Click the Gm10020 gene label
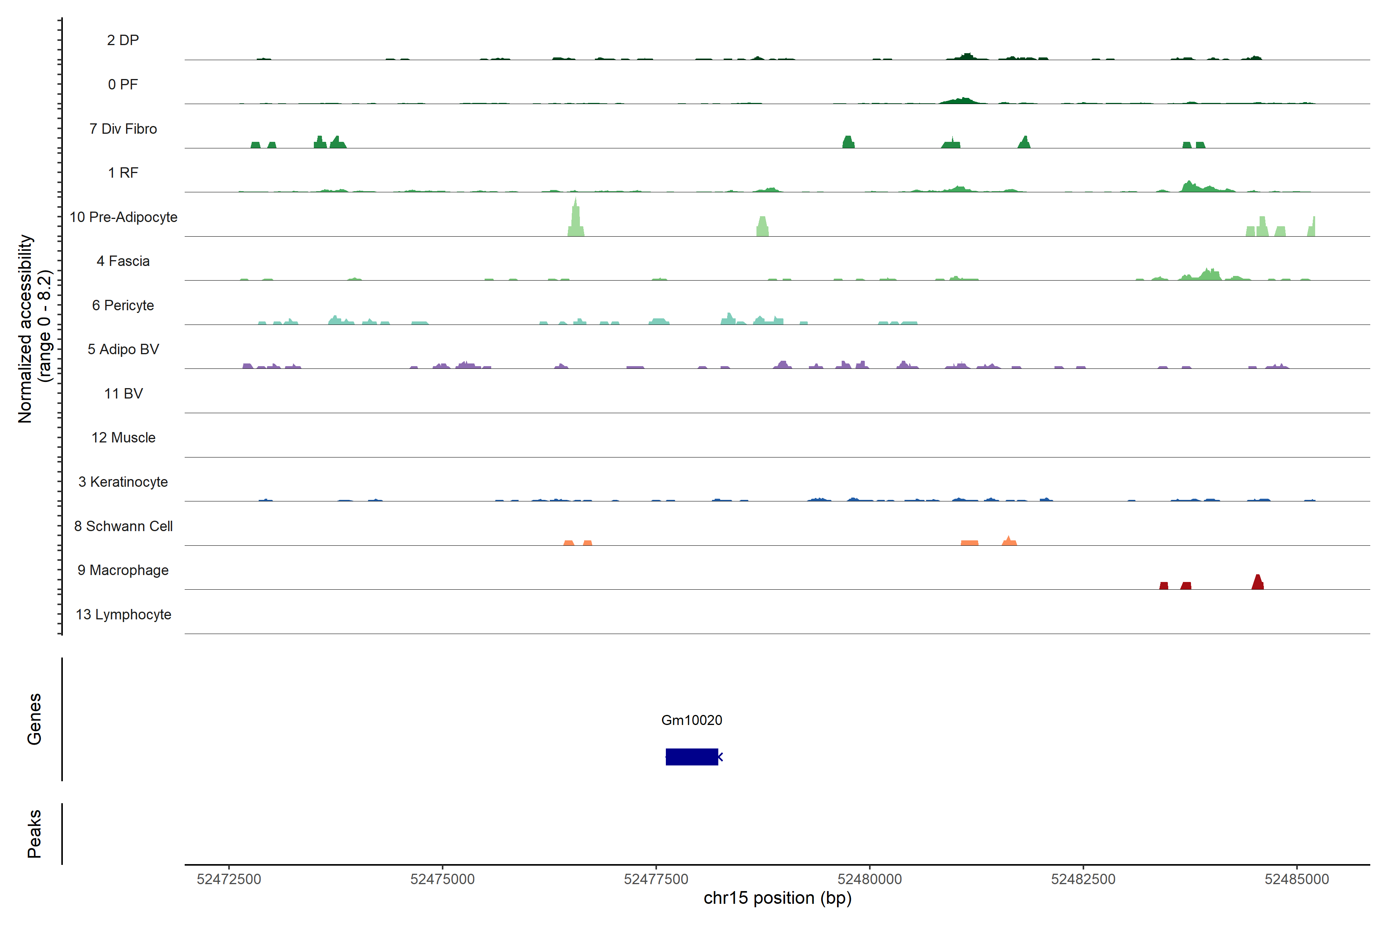The width and height of the screenshot is (1388, 925). pyautogui.click(x=692, y=720)
